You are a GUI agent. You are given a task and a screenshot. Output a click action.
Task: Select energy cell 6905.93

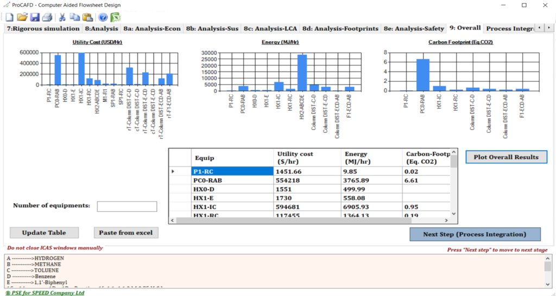371,207
